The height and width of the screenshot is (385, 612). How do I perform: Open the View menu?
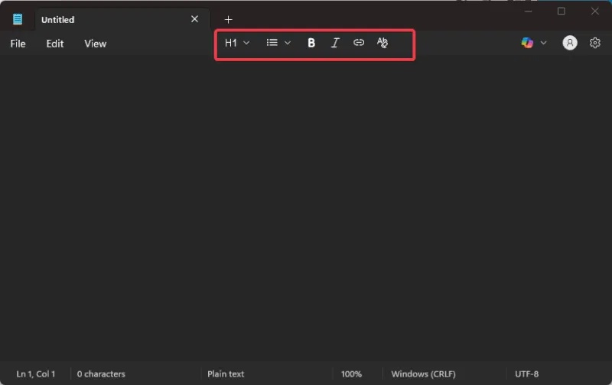pos(95,44)
